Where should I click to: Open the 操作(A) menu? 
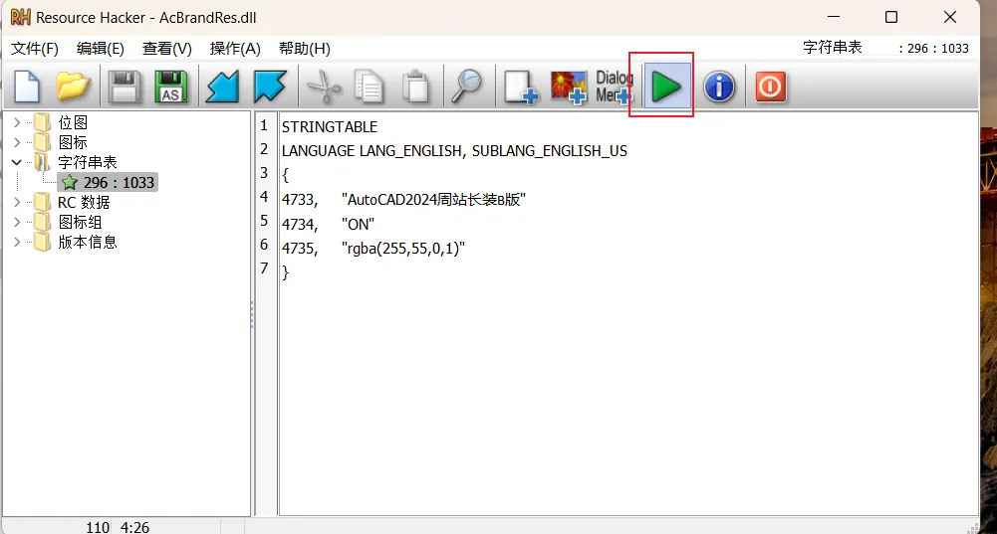[x=235, y=49]
